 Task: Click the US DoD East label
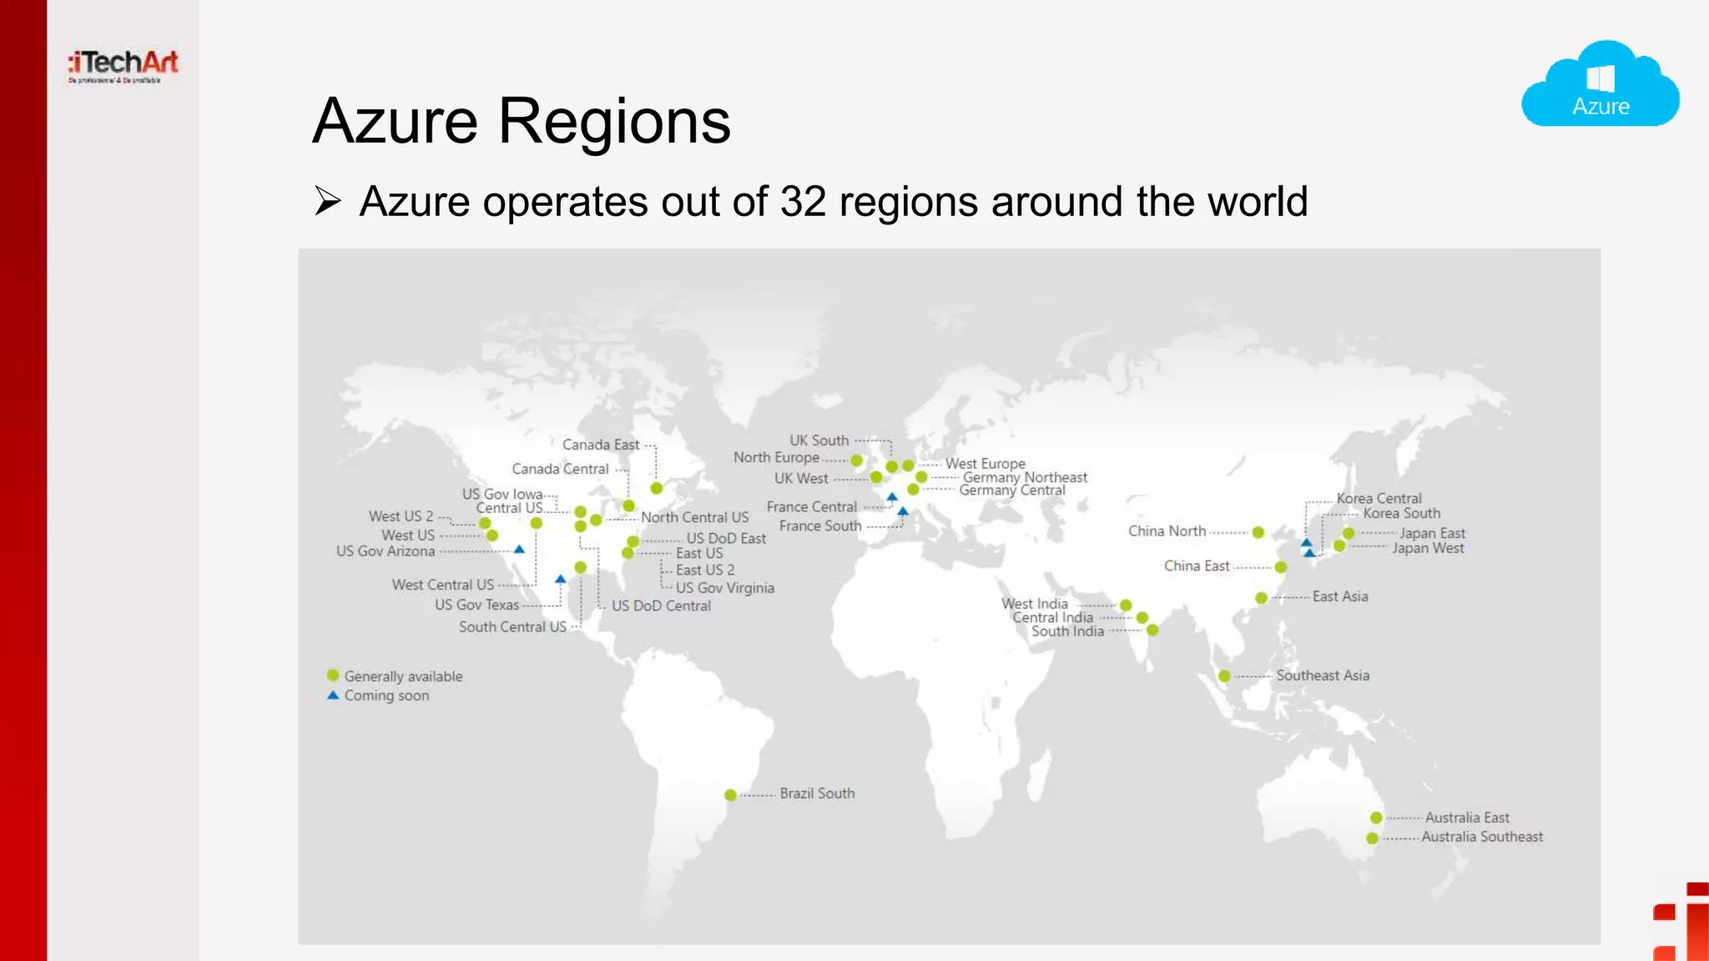click(x=726, y=539)
